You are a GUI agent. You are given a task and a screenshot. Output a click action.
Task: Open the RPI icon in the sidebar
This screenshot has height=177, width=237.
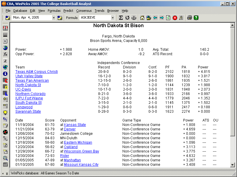coord(5,119)
